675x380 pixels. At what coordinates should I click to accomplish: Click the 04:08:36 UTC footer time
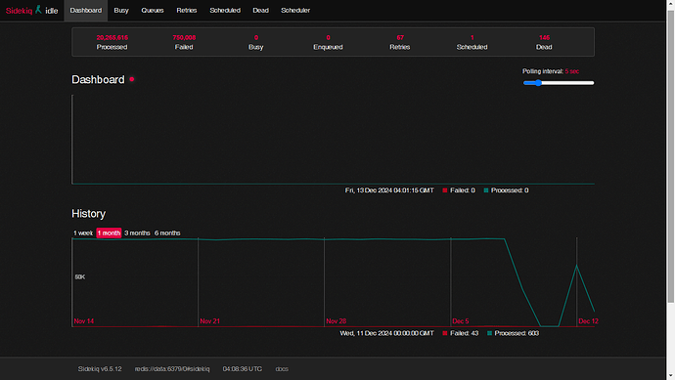[x=242, y=369]
